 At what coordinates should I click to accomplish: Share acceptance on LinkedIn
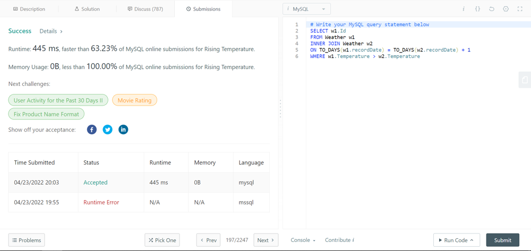tap(123, 129)
